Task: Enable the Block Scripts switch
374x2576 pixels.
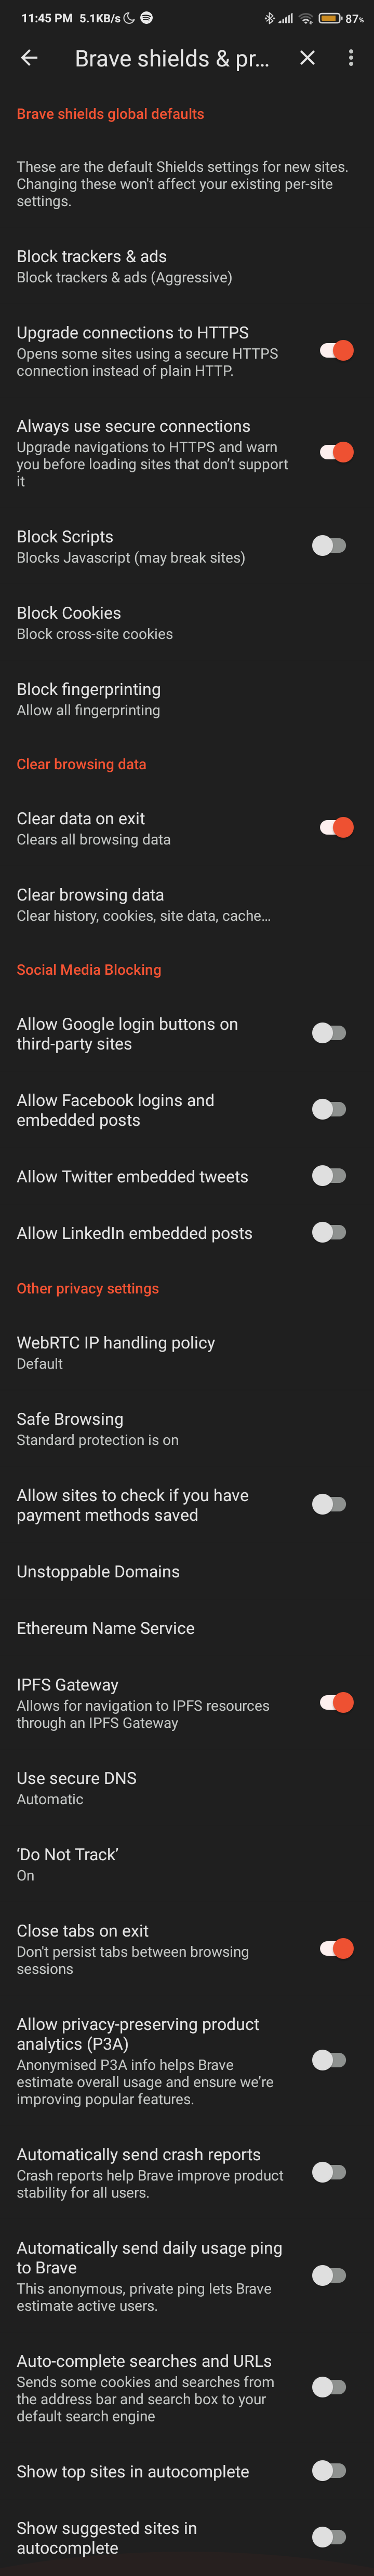Action: click(329, 545)
